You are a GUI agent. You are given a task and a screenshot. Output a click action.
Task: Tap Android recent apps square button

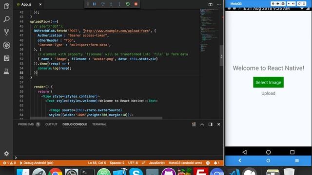[x=292, y=152]
